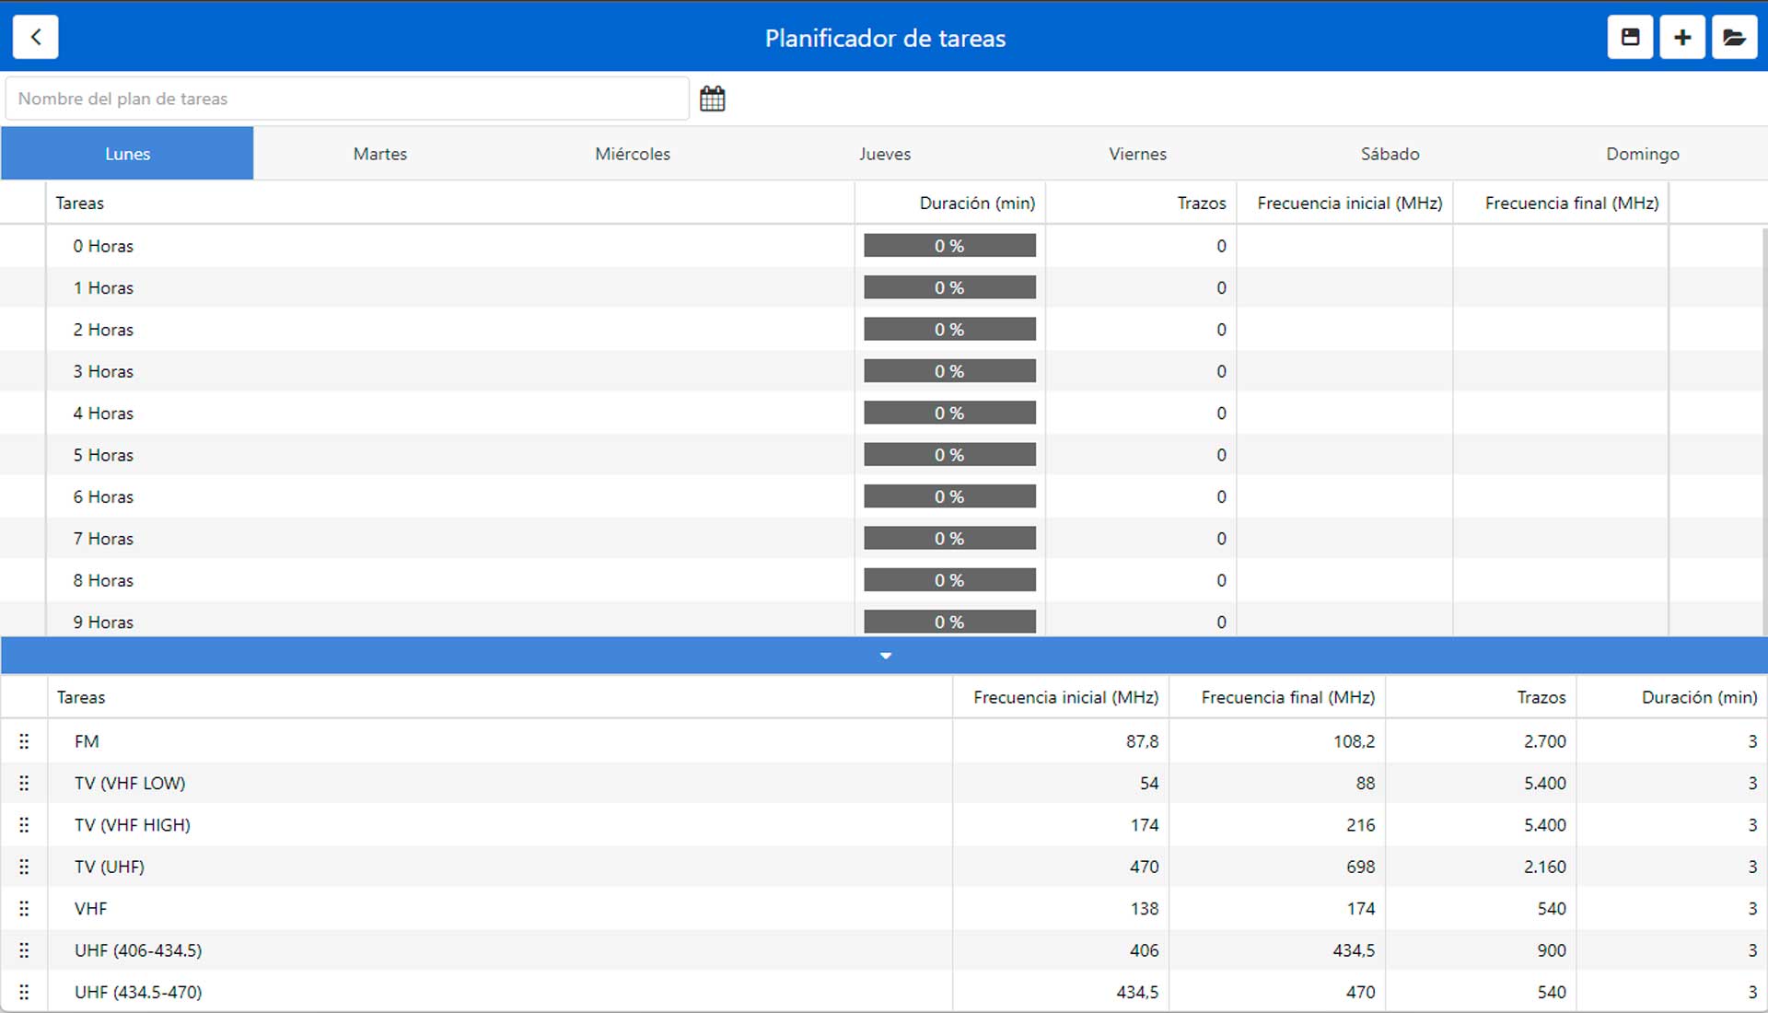Click FM traces value 2.700

[1544, 741]
